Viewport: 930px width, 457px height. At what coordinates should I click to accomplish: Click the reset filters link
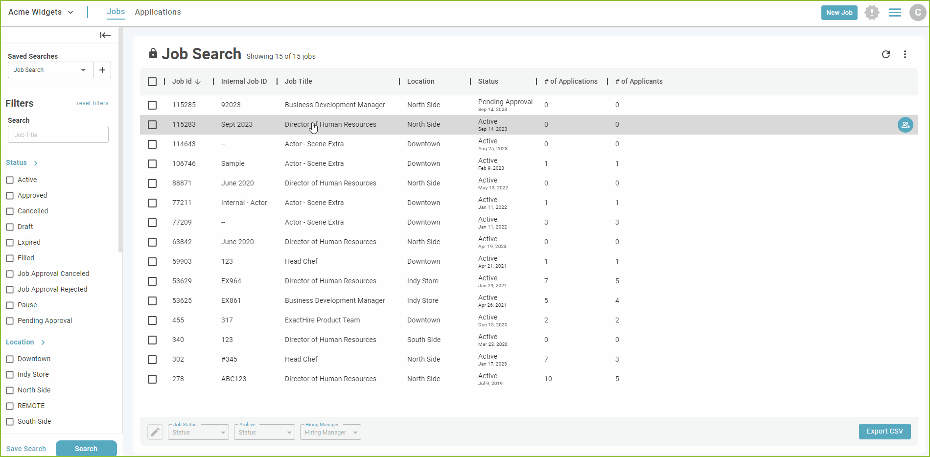point(93,103)
